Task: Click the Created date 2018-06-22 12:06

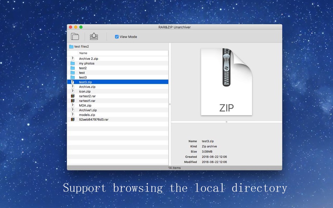Action: [x=214, y=157]
